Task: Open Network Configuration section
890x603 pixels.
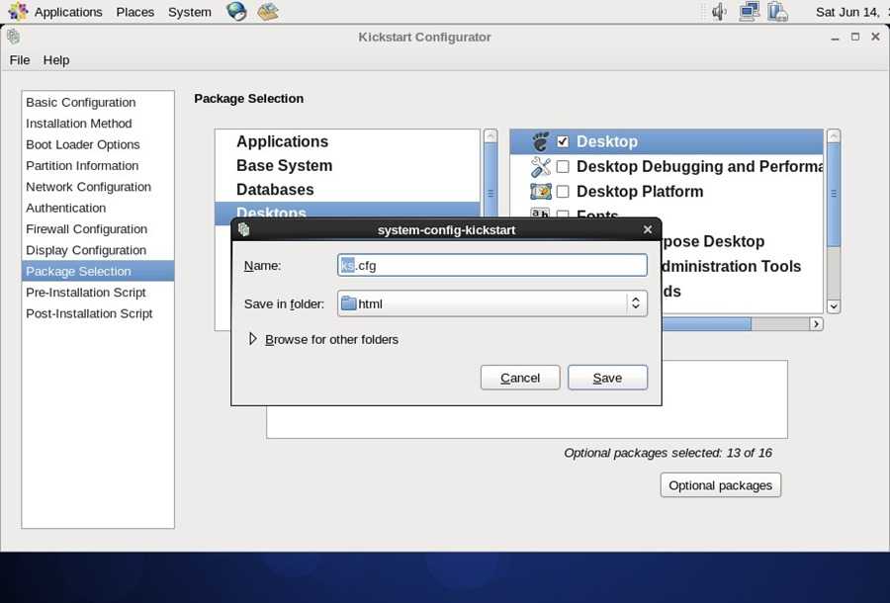Action: (98, 187)
